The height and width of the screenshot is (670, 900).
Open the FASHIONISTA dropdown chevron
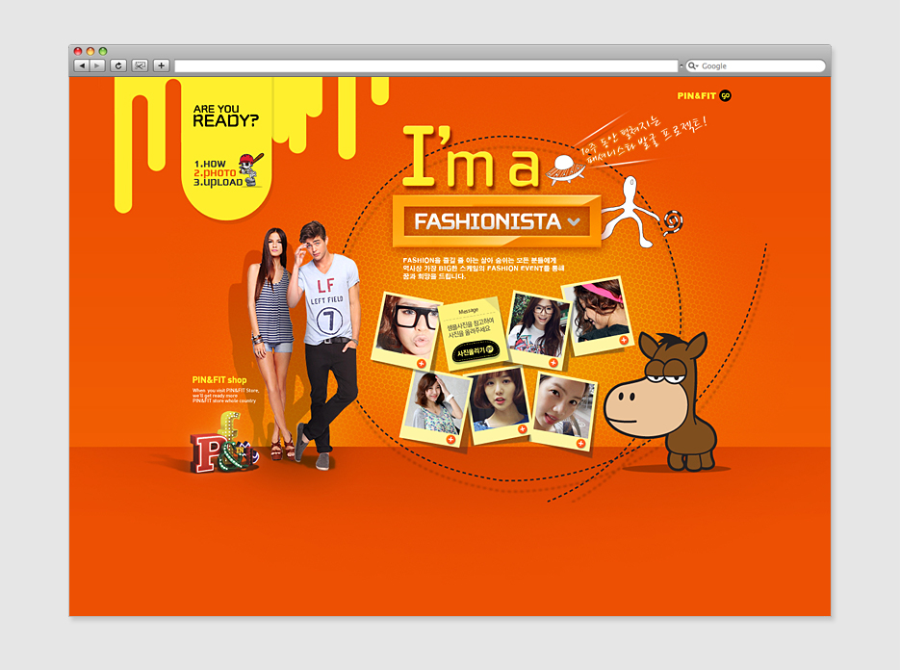coord(574,221)
